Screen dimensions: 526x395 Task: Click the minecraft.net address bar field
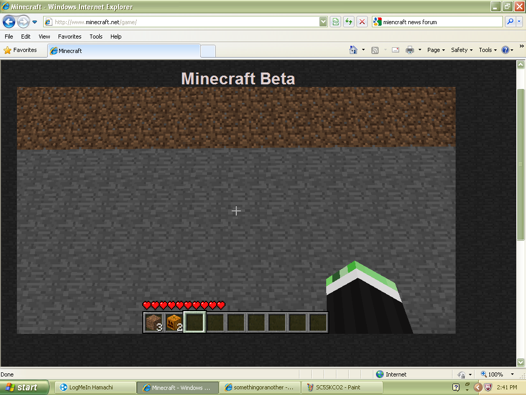[181, 22]
